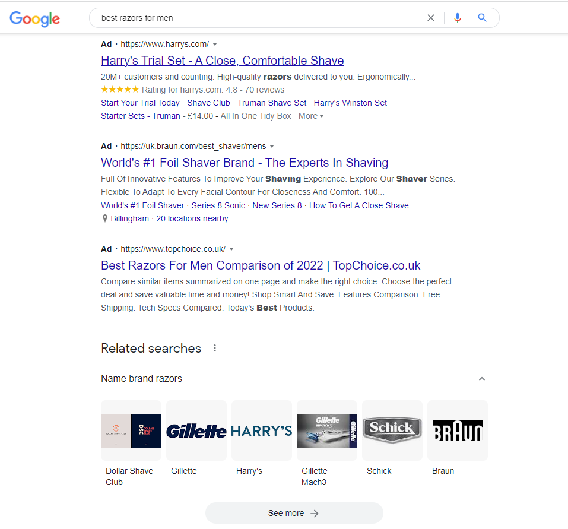Open Start Your Trial Today sitelink
The height and width of the screenshot is (529, 568).
tap(140, 103)
